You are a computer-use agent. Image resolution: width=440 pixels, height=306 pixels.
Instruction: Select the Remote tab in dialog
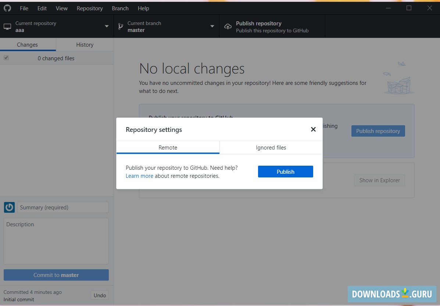click(168, 148)
